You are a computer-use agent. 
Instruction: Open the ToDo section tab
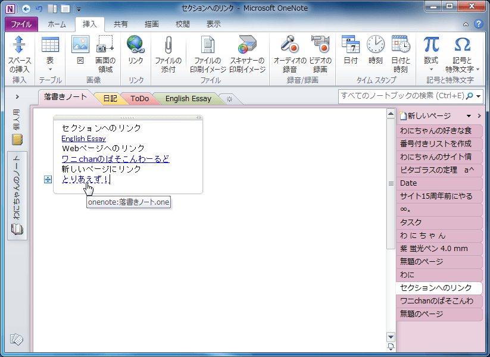139,99
